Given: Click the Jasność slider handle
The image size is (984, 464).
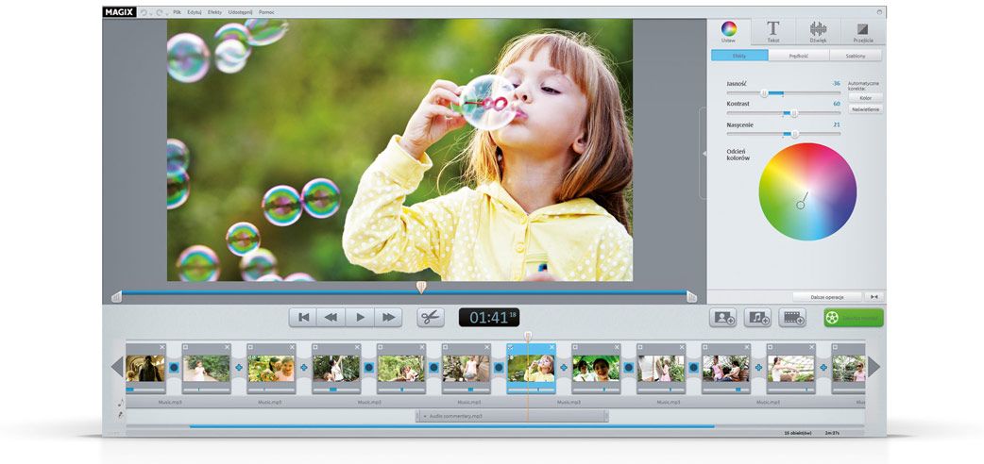Looking at the screenshot, I should [763, 93].
